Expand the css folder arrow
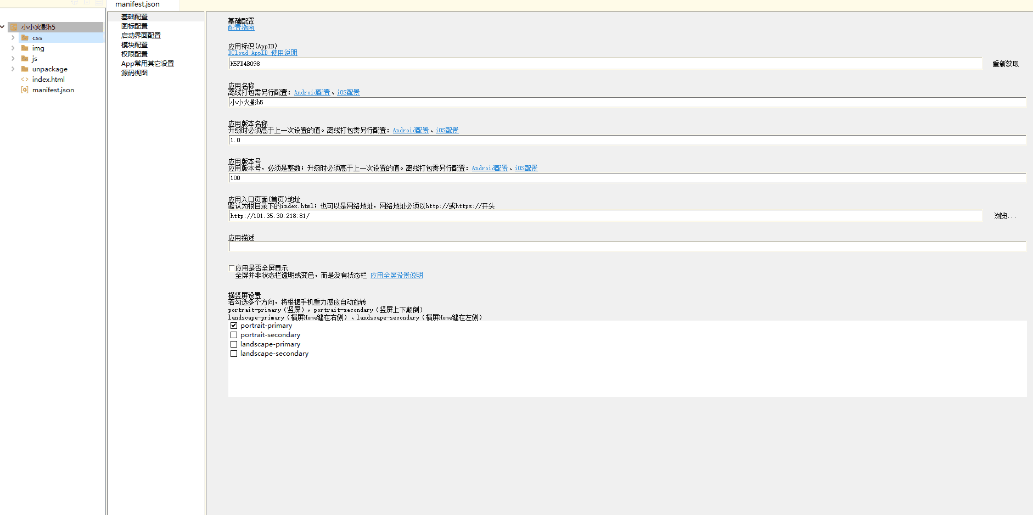Image resolution: width=1033 pixels, height=515 pixels. click(13, 38)
